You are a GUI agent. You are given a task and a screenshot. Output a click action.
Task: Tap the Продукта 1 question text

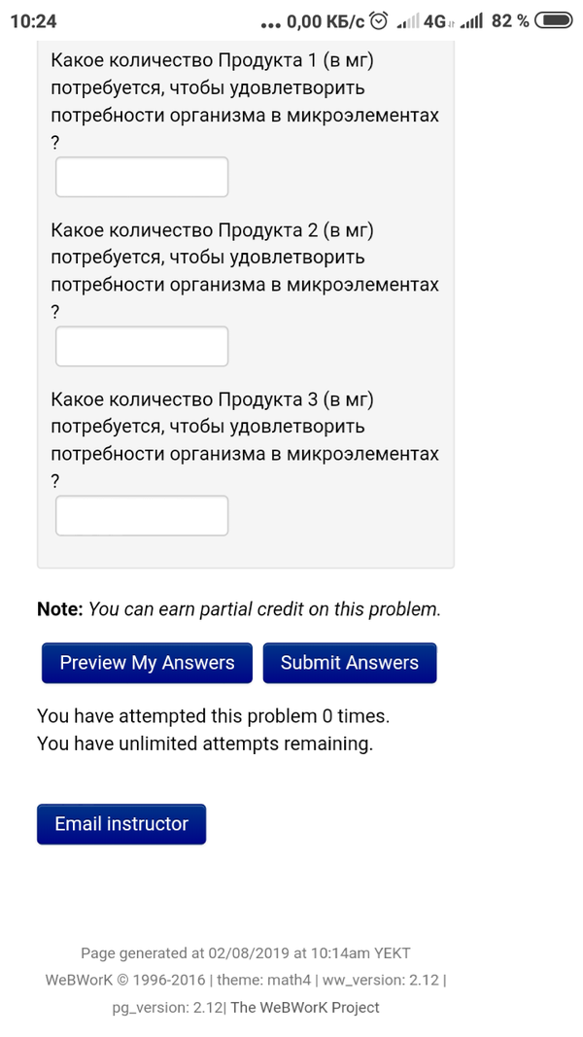click(244, 102)
